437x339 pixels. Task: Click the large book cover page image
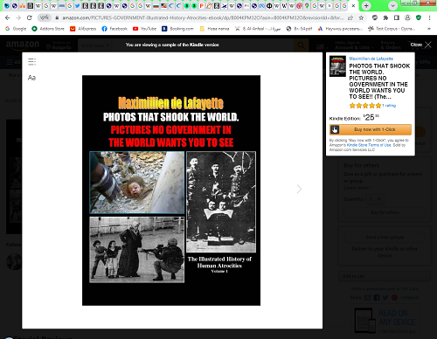[x=171, y=190]
